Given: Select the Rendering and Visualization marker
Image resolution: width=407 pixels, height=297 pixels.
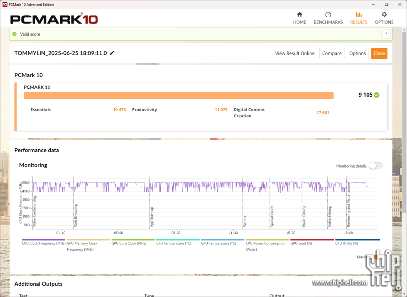Looking at the screenshot, I should (x=348, y=204).
